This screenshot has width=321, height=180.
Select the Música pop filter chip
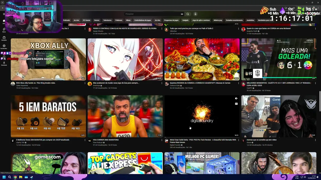coord(218,20)
